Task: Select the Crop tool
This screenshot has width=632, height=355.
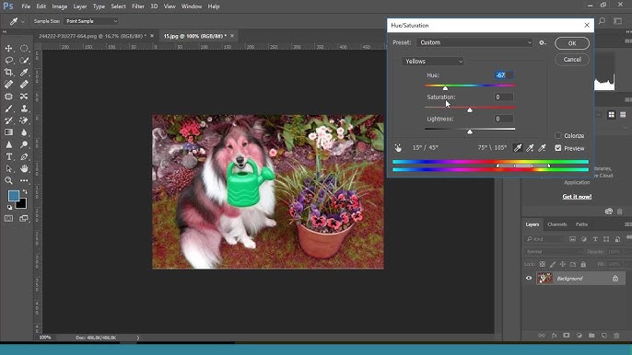Action: pos(8,73)
